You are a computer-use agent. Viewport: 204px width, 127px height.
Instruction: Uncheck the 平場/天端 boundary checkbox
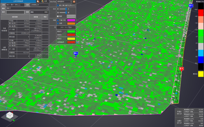coord(58,20)
